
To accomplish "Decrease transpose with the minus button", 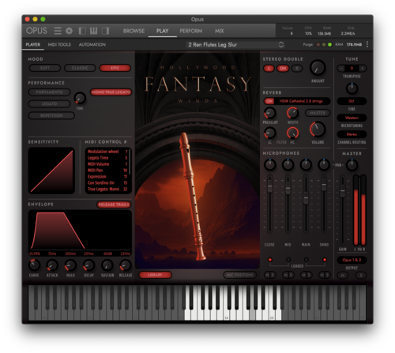I will click(x=341, y=69).
